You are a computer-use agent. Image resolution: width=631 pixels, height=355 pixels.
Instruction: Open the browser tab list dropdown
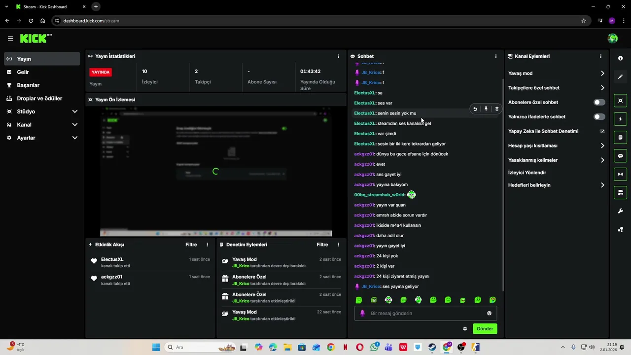tap(6, 6)
